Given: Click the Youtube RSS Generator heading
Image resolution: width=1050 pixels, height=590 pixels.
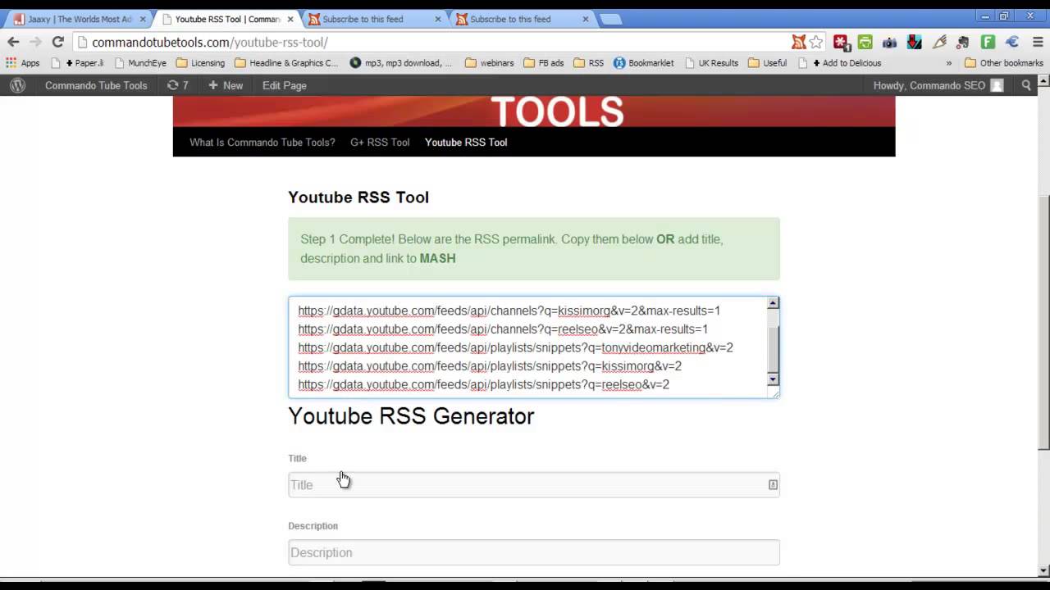Looking at the screenshot, I should pos(411,416).
